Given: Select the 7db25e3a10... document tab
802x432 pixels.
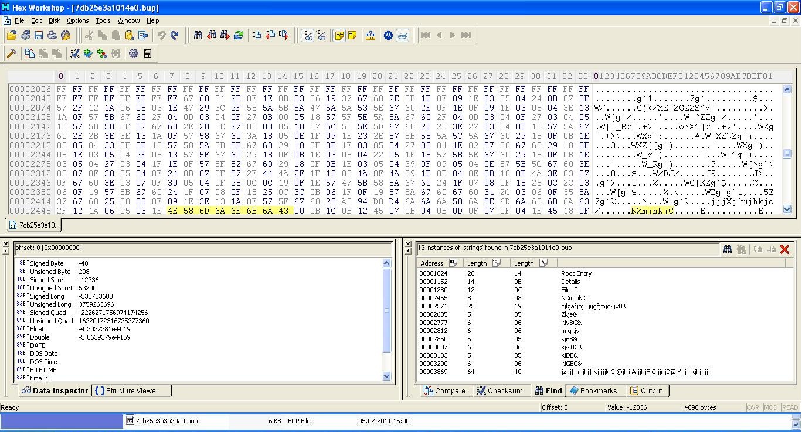Looking at the screenshot, I should coord(33,225).
